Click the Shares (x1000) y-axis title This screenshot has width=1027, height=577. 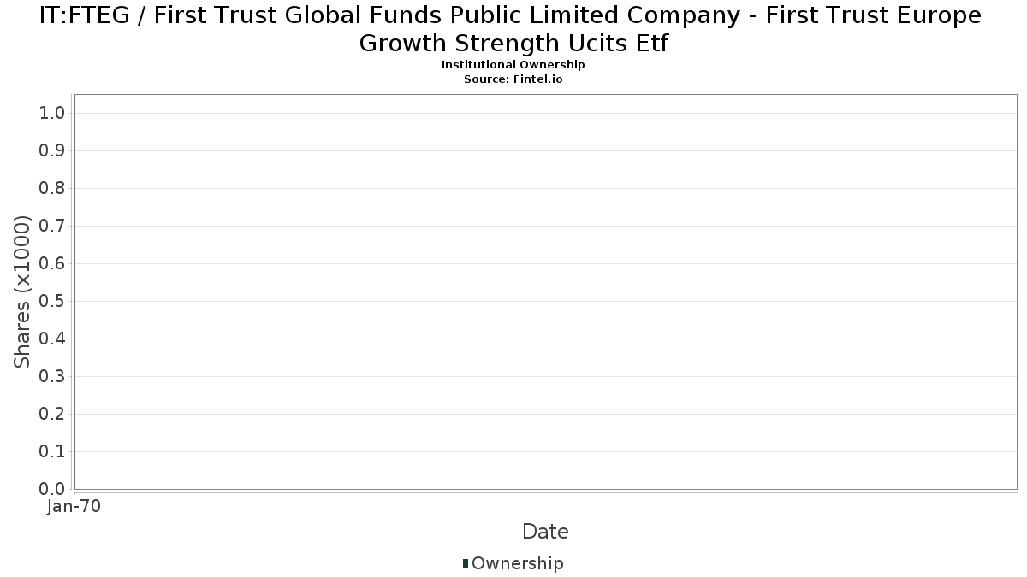tap(22, 291)
